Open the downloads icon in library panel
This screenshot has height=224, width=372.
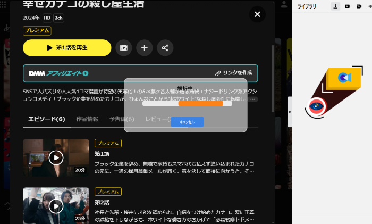(335, 6)
